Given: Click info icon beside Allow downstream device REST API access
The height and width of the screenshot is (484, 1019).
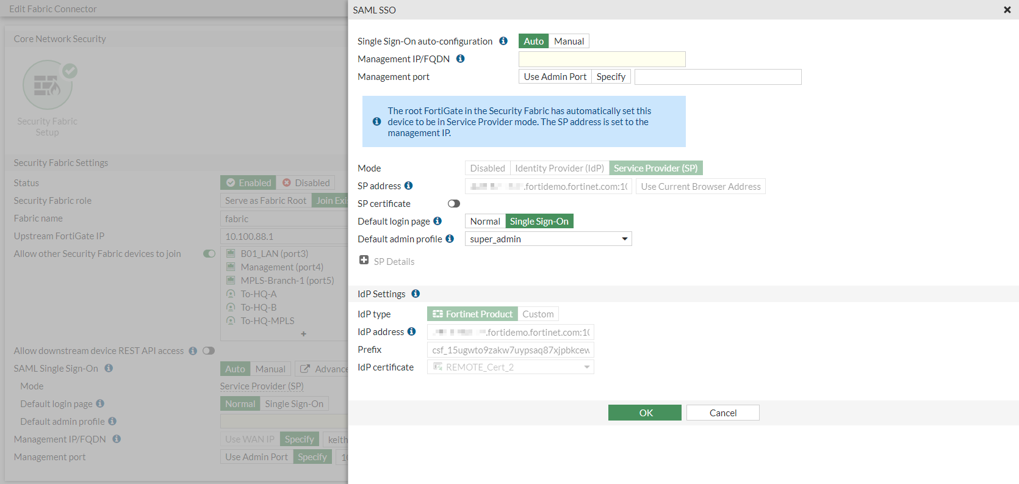Looking at the screenshot, I should [x=193, y=351].
